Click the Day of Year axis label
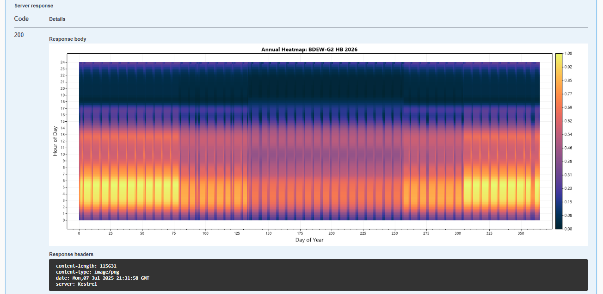 [x=309, y=240]
